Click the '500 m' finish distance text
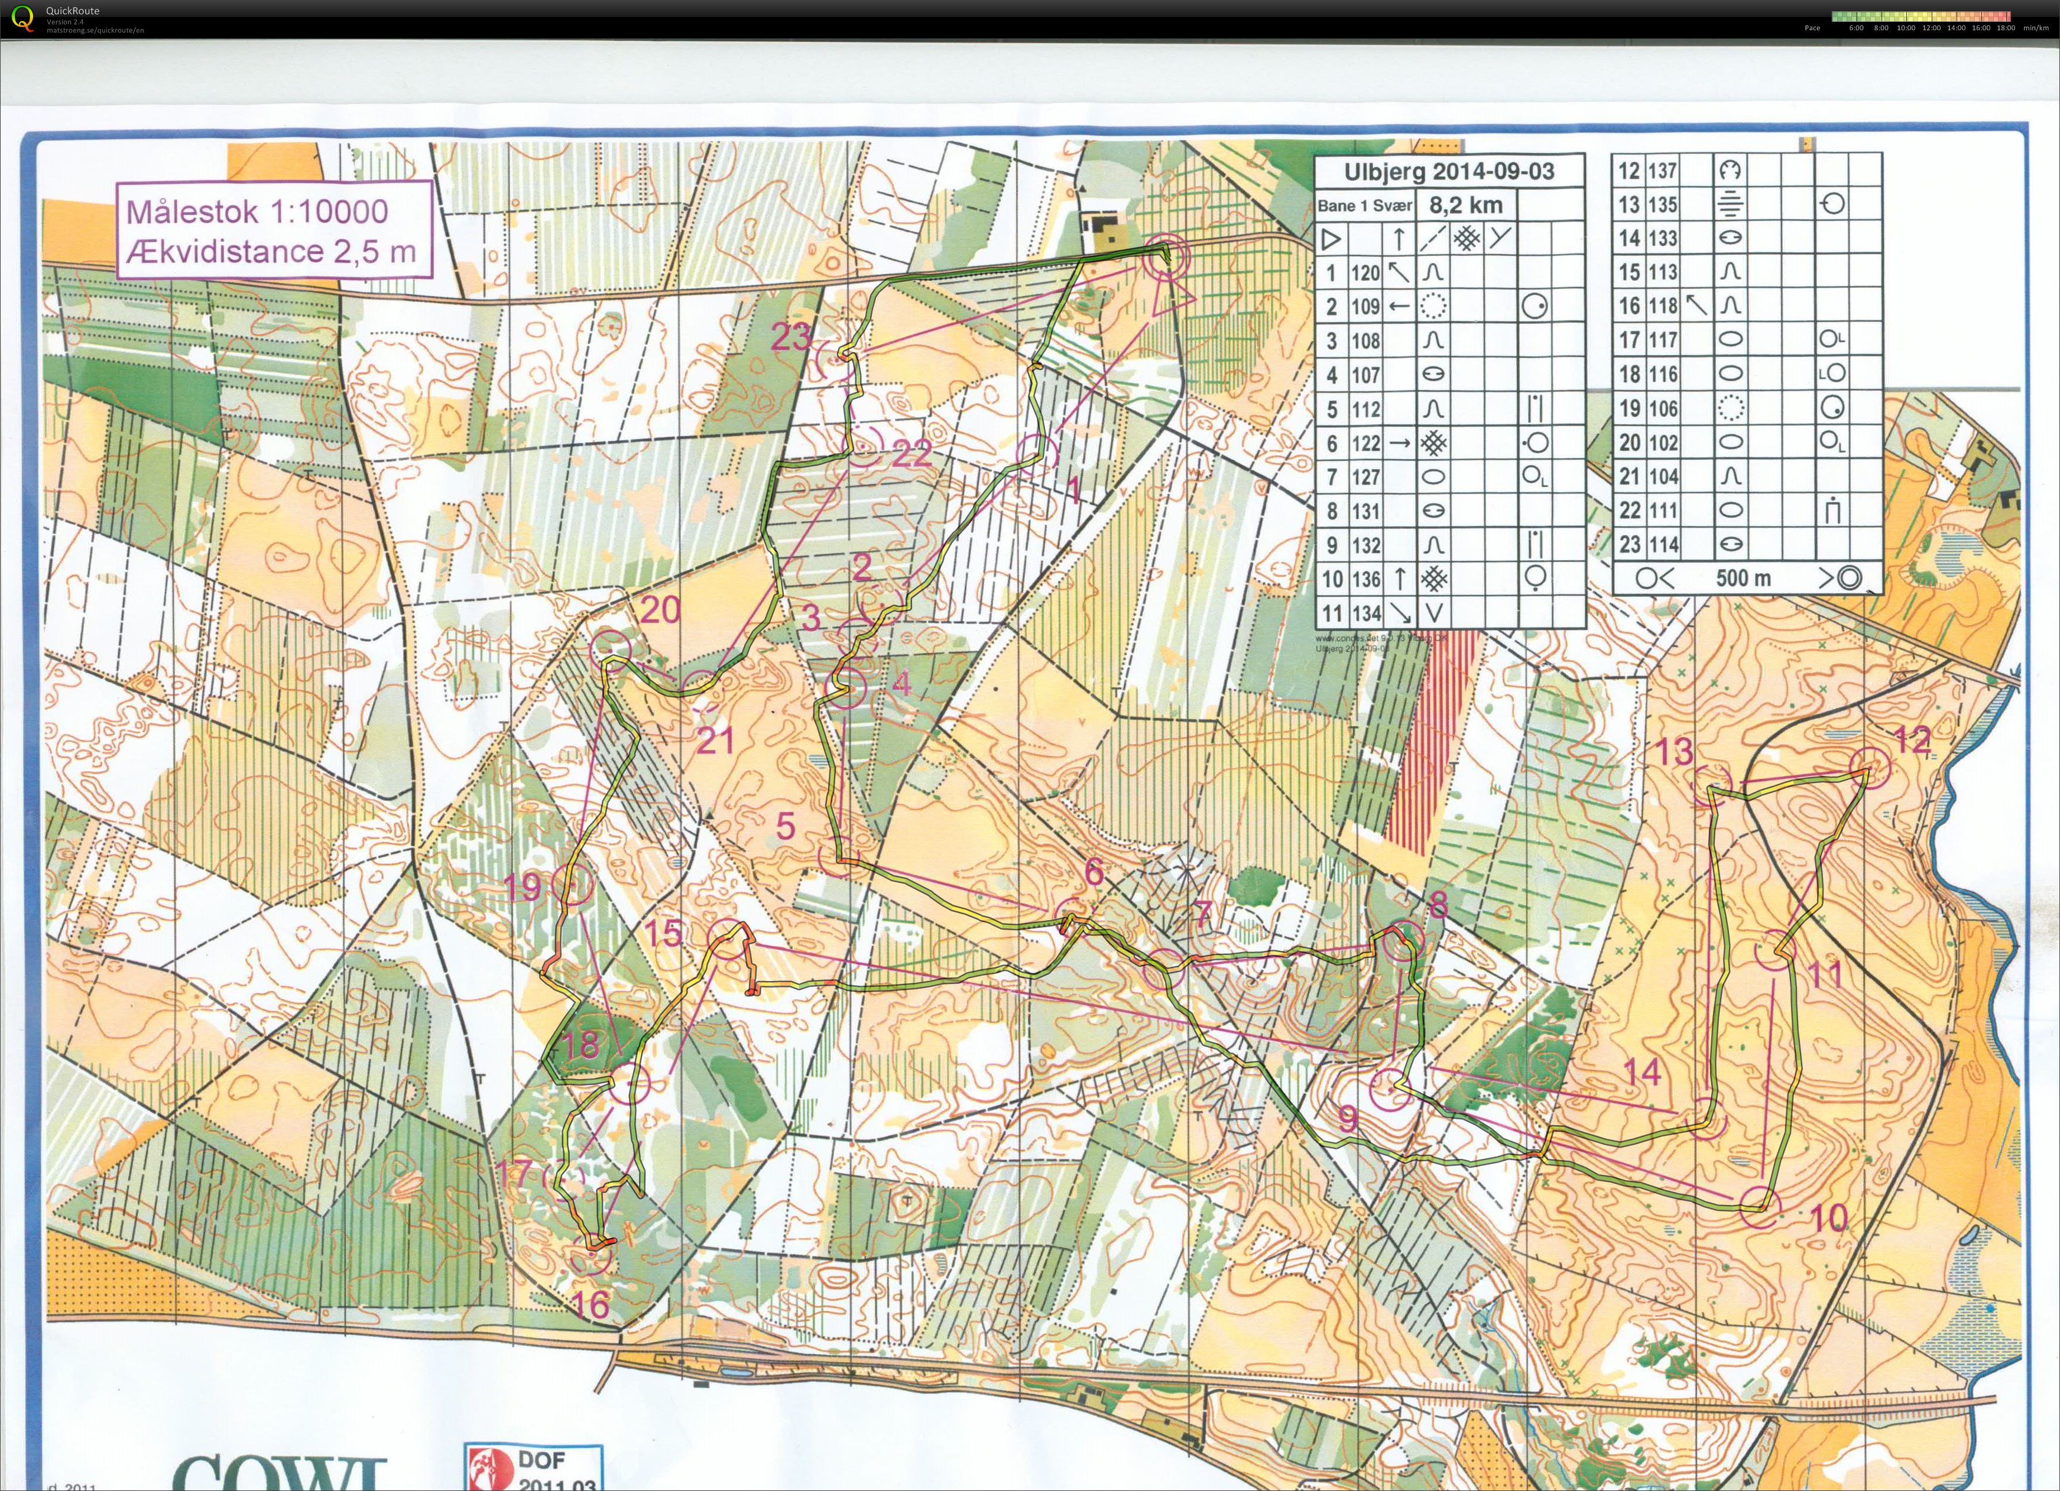This screenshot has height=1491, width=2060. tap(1743, 577)
